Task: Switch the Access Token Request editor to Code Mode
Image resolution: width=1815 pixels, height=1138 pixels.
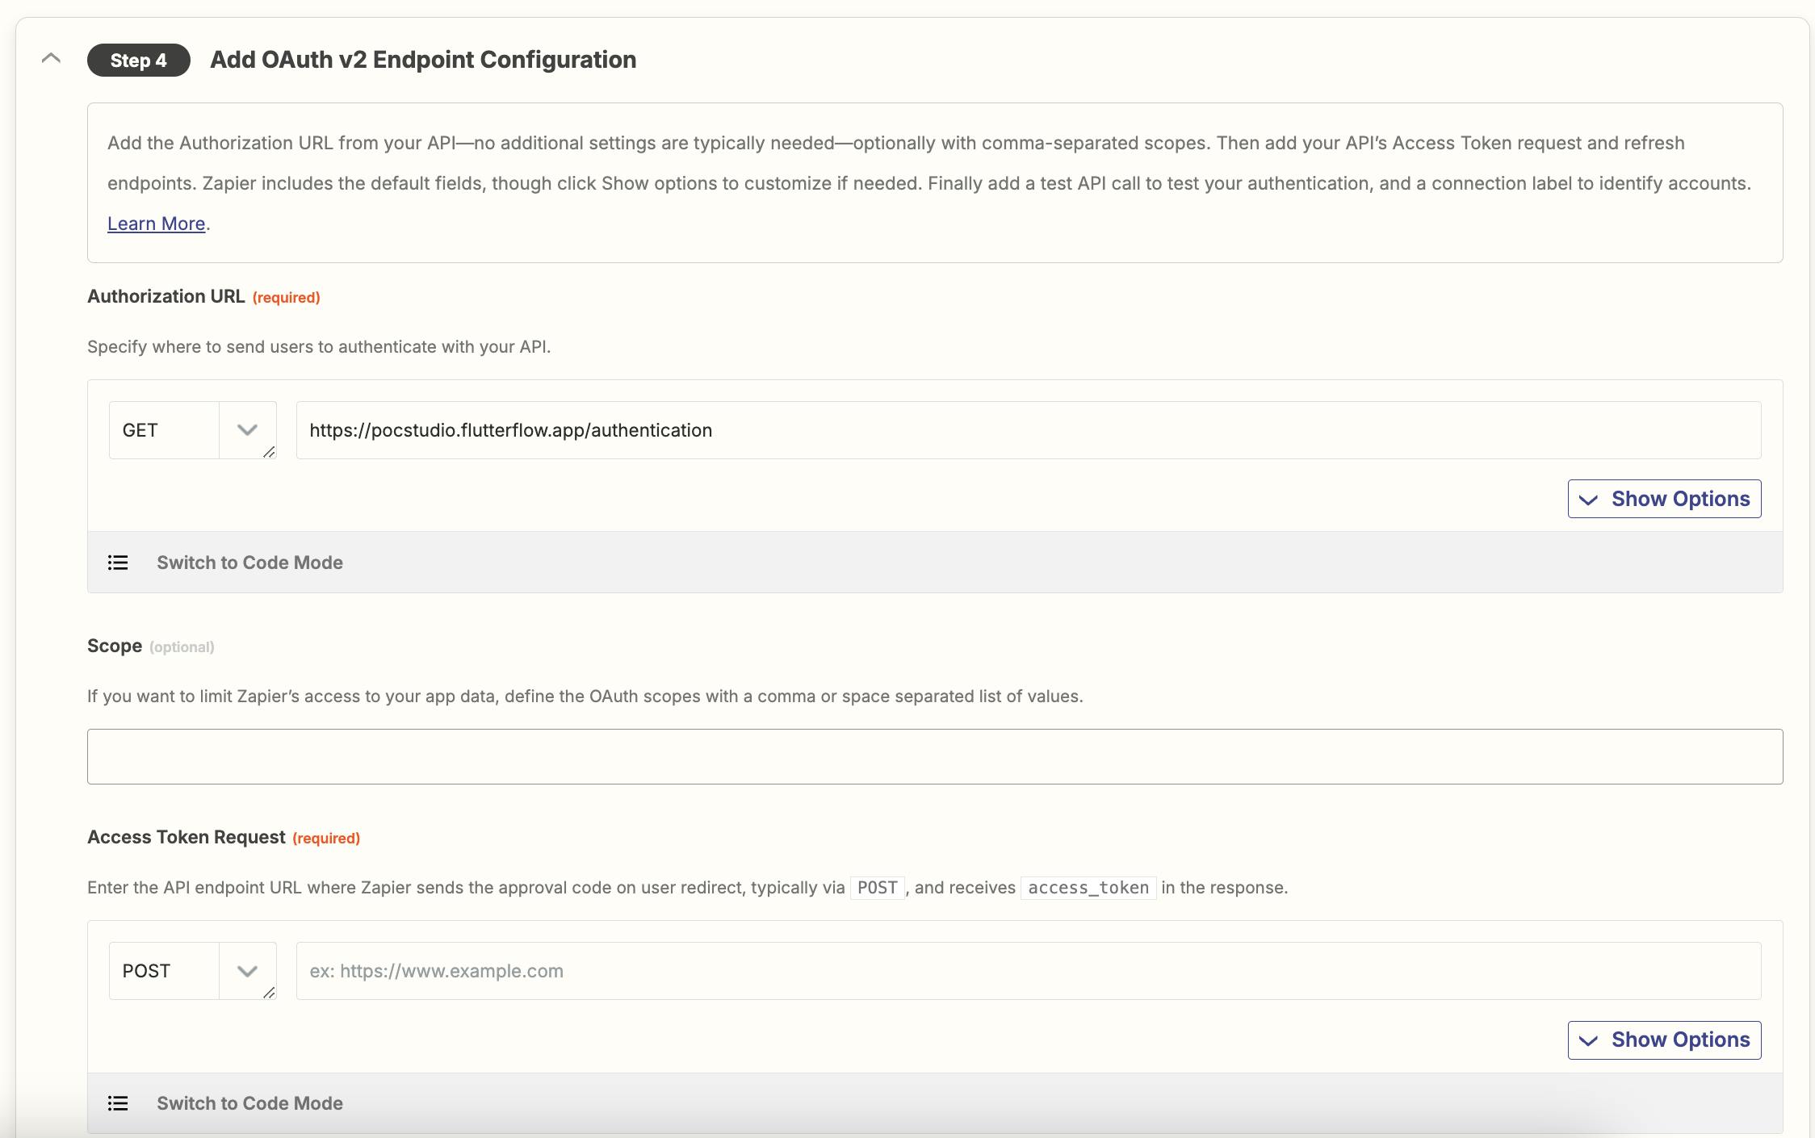Action: [249, 1103]
